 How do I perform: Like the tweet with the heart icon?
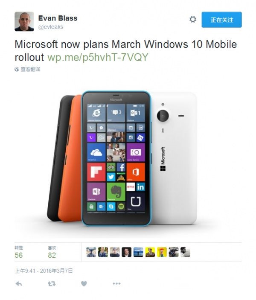[x=84, y=284]
